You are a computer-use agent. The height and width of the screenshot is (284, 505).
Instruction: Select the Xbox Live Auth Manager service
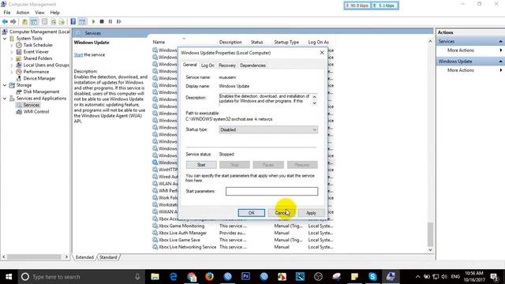[x=243, y=234]
